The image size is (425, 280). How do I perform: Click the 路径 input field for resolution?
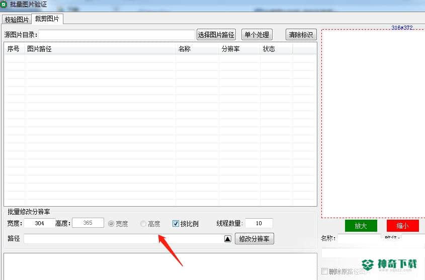point(123,239)
